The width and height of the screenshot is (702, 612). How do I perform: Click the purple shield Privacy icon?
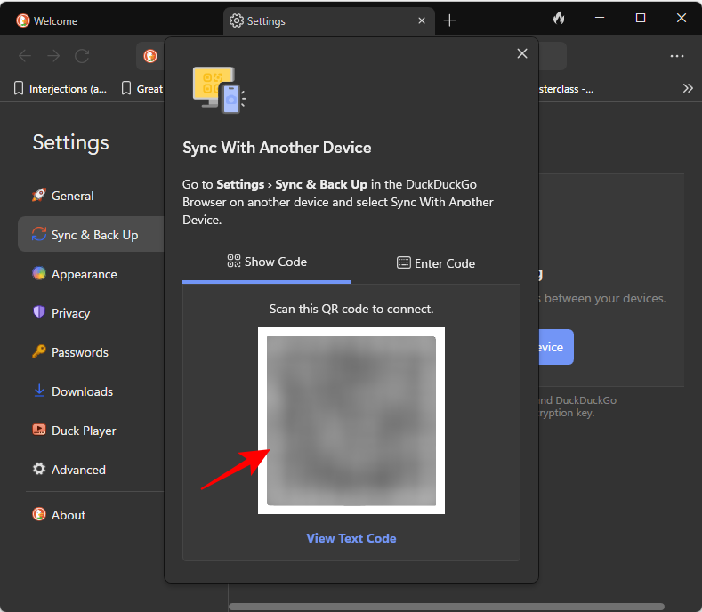[39, 312]
